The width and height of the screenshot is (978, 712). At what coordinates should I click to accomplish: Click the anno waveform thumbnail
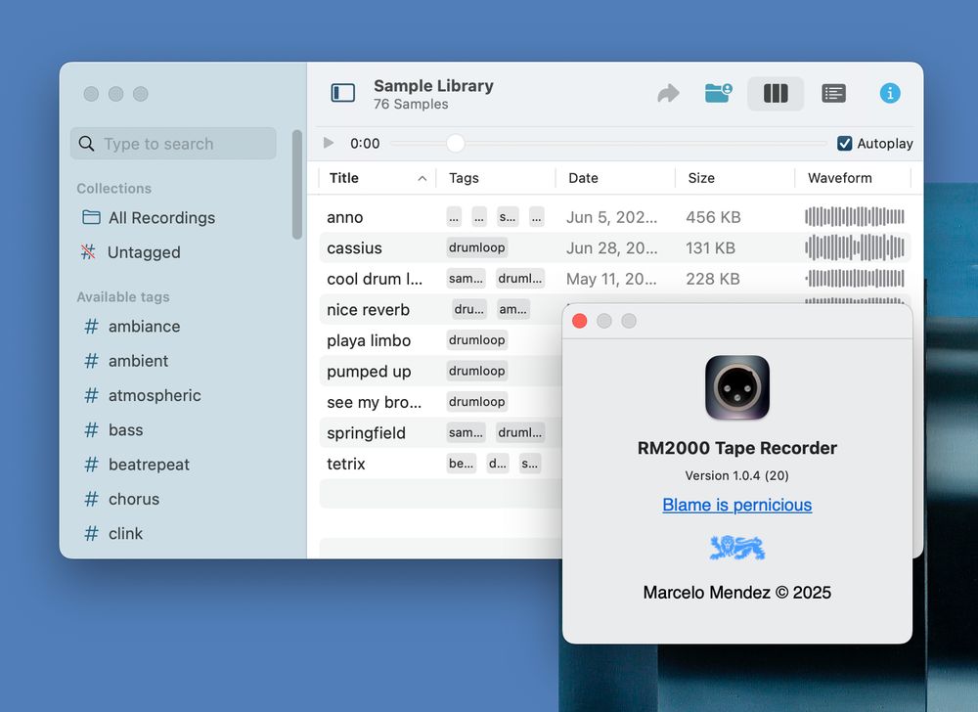point(855,217)
